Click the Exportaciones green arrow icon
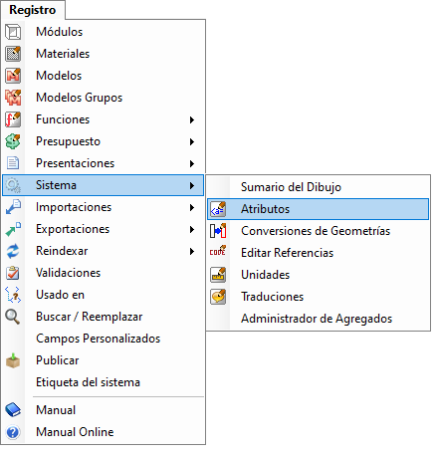 [x=13, y=229]
